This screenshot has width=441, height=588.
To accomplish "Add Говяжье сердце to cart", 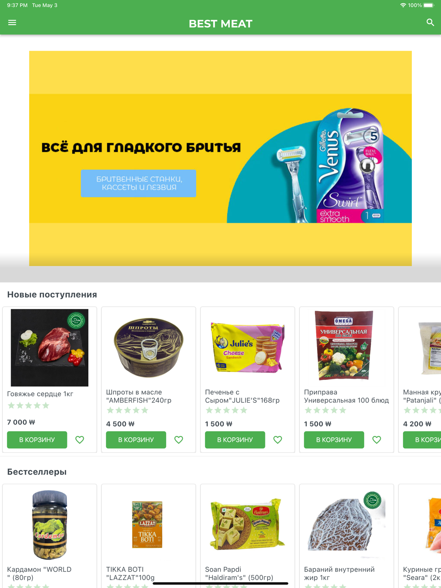I will pos(37,439).
